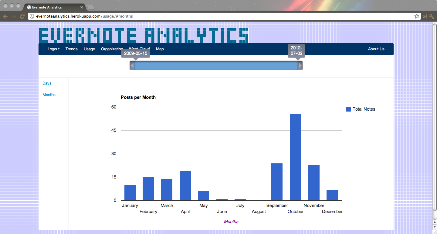Open the About Us page
The height and width of the screenshot is (234, 437).
point(376,49)
